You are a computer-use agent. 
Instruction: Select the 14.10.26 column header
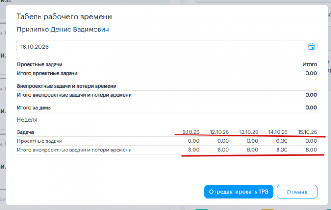point(278,132)
